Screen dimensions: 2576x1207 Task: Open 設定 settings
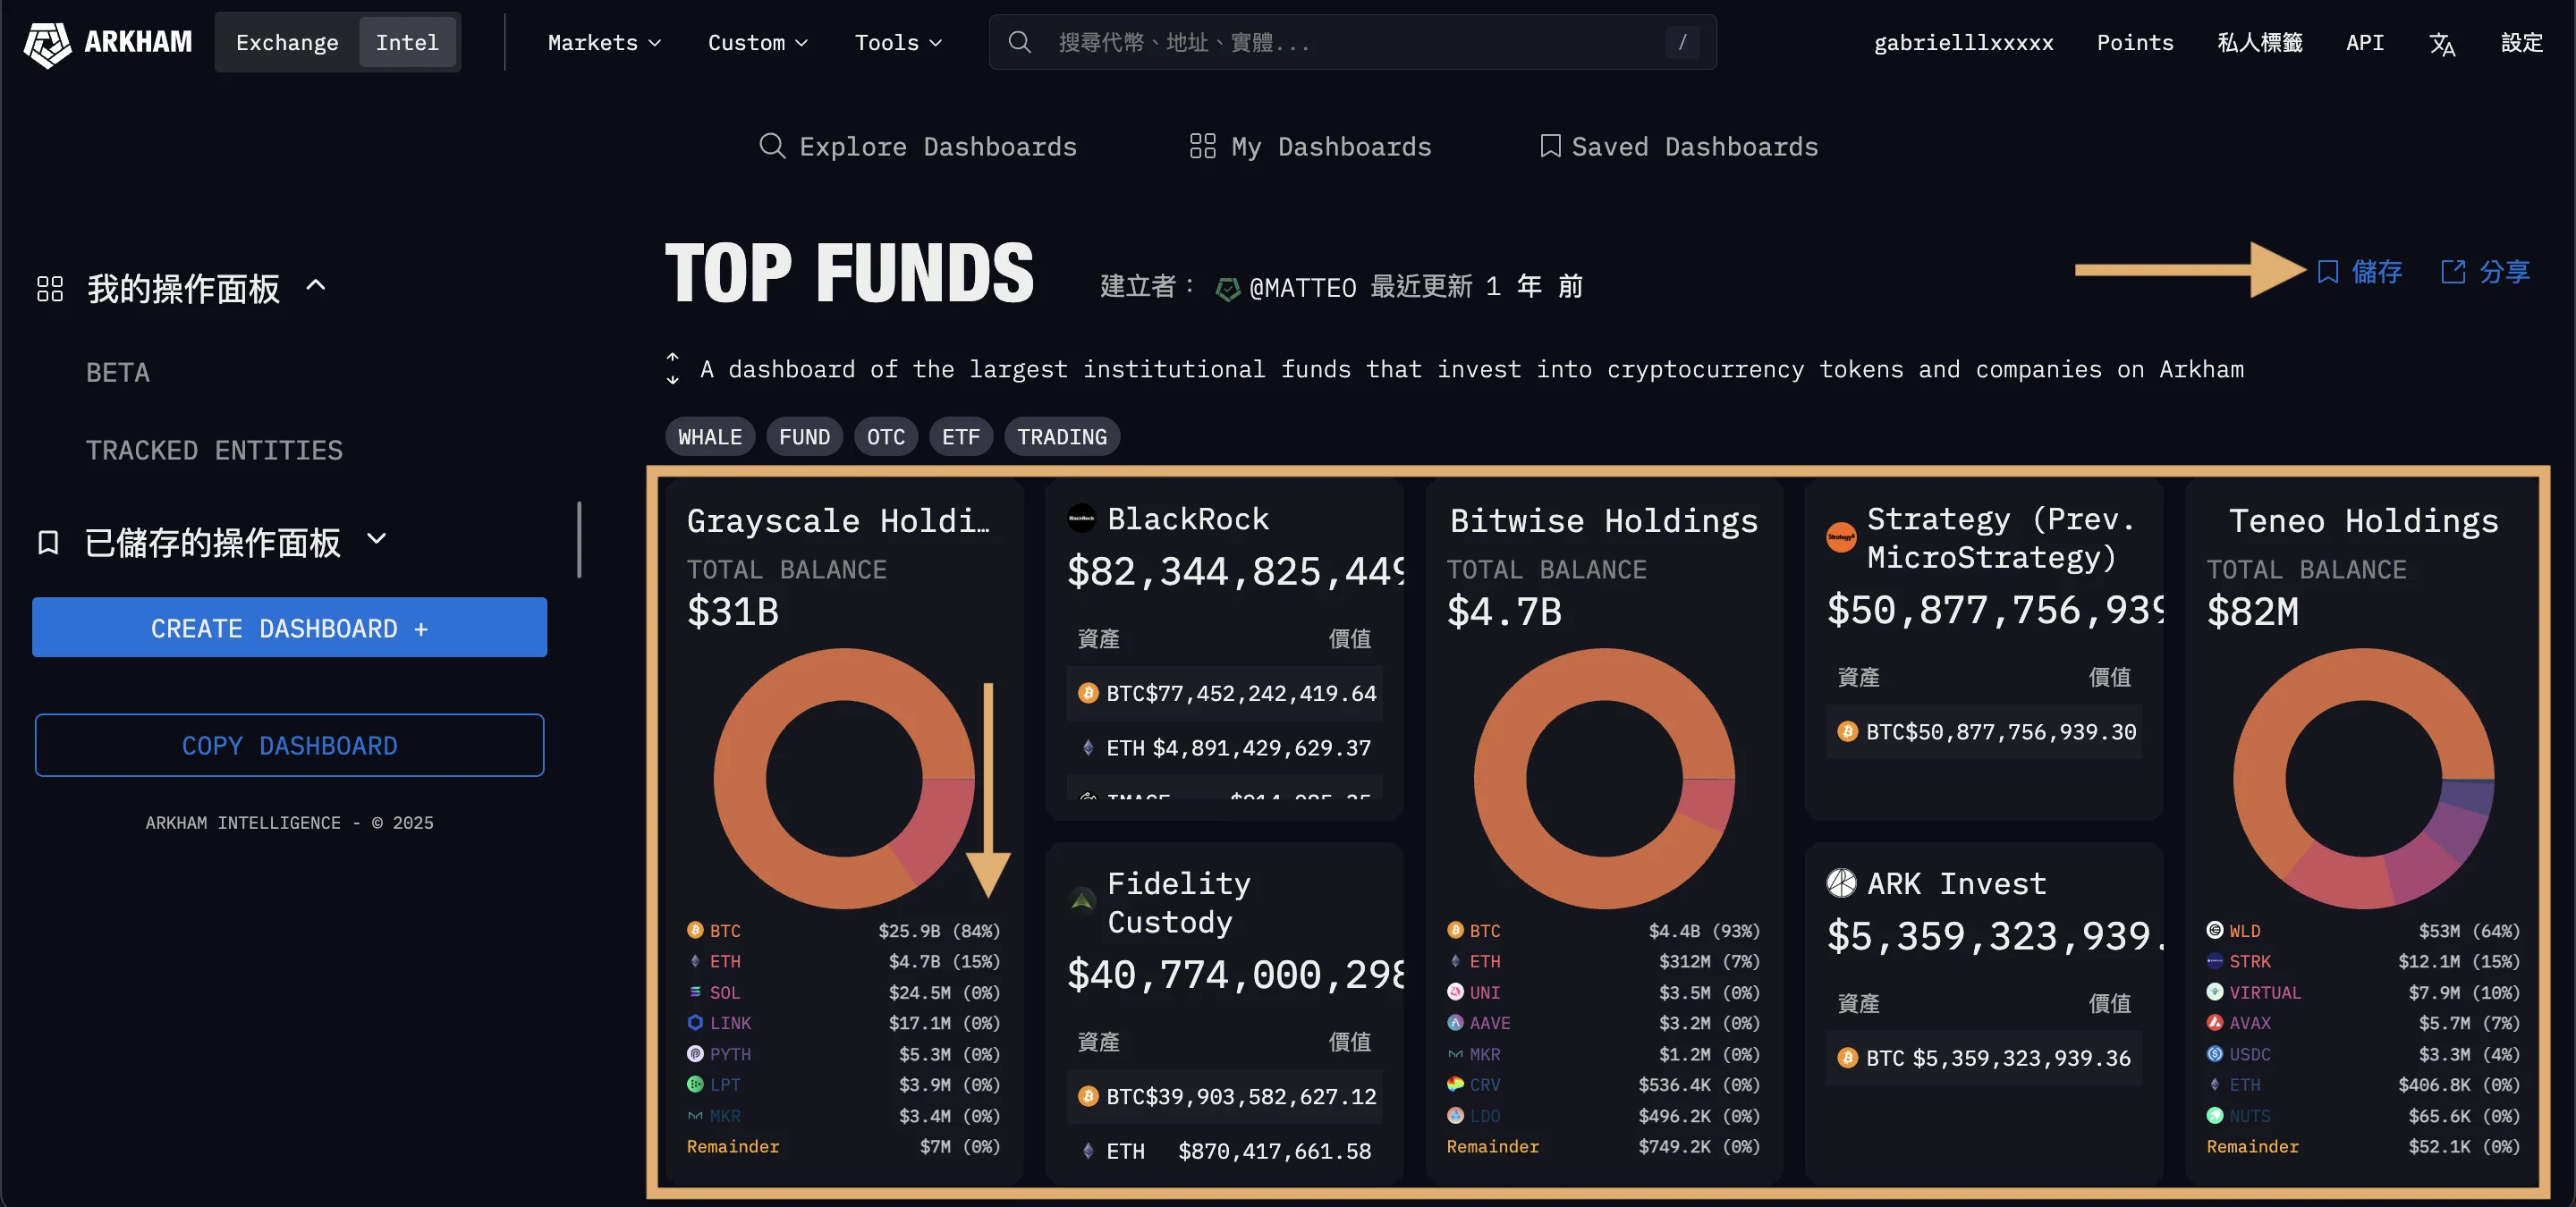(x=2522, y=42)
